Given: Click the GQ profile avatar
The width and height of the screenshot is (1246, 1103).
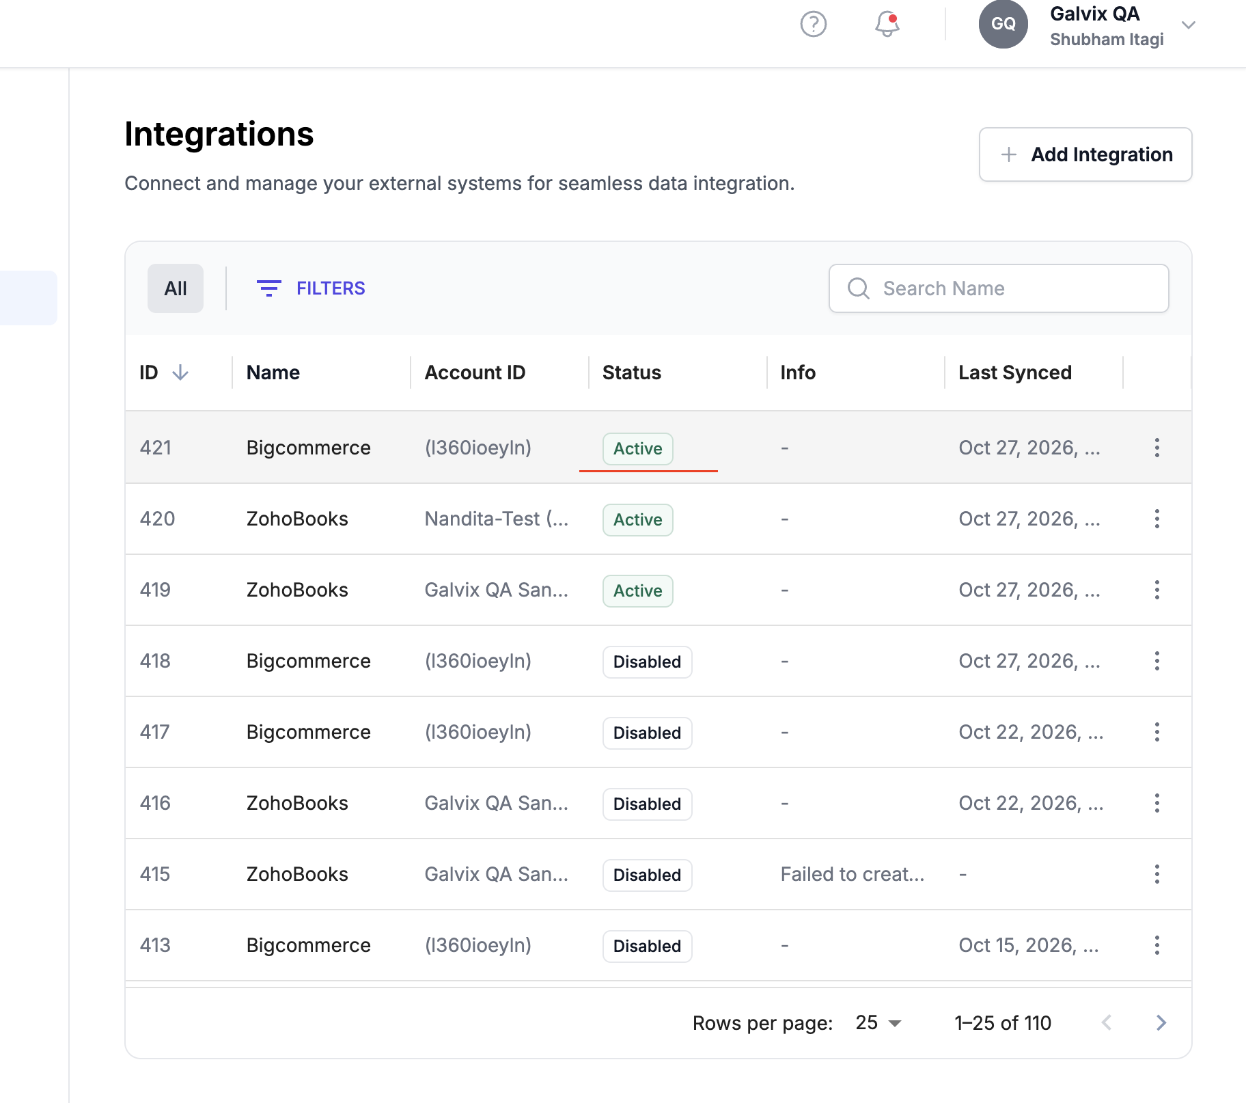Looking at the screenshot, I should (x=1003, y=24).
